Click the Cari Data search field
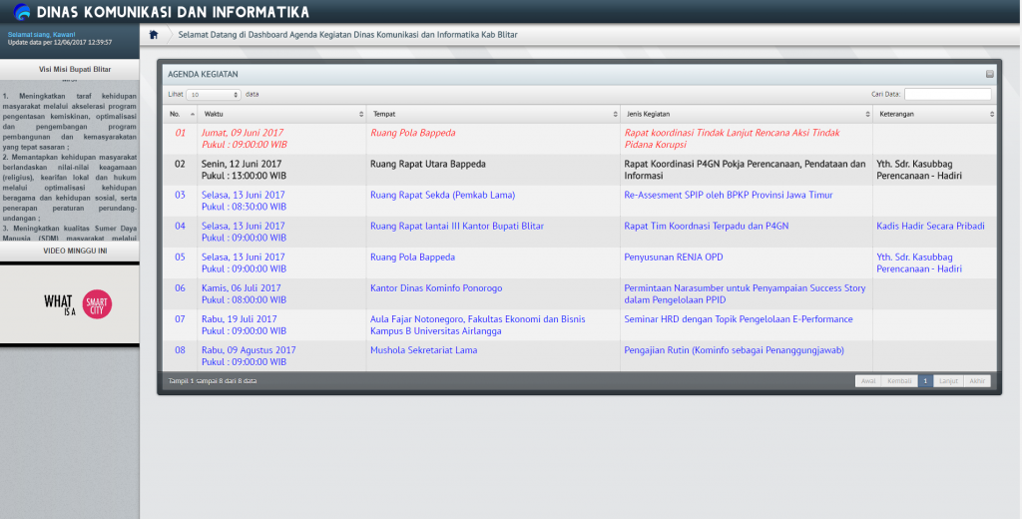The width and height of the screenshot is (1022, 519). pos(947,94)
